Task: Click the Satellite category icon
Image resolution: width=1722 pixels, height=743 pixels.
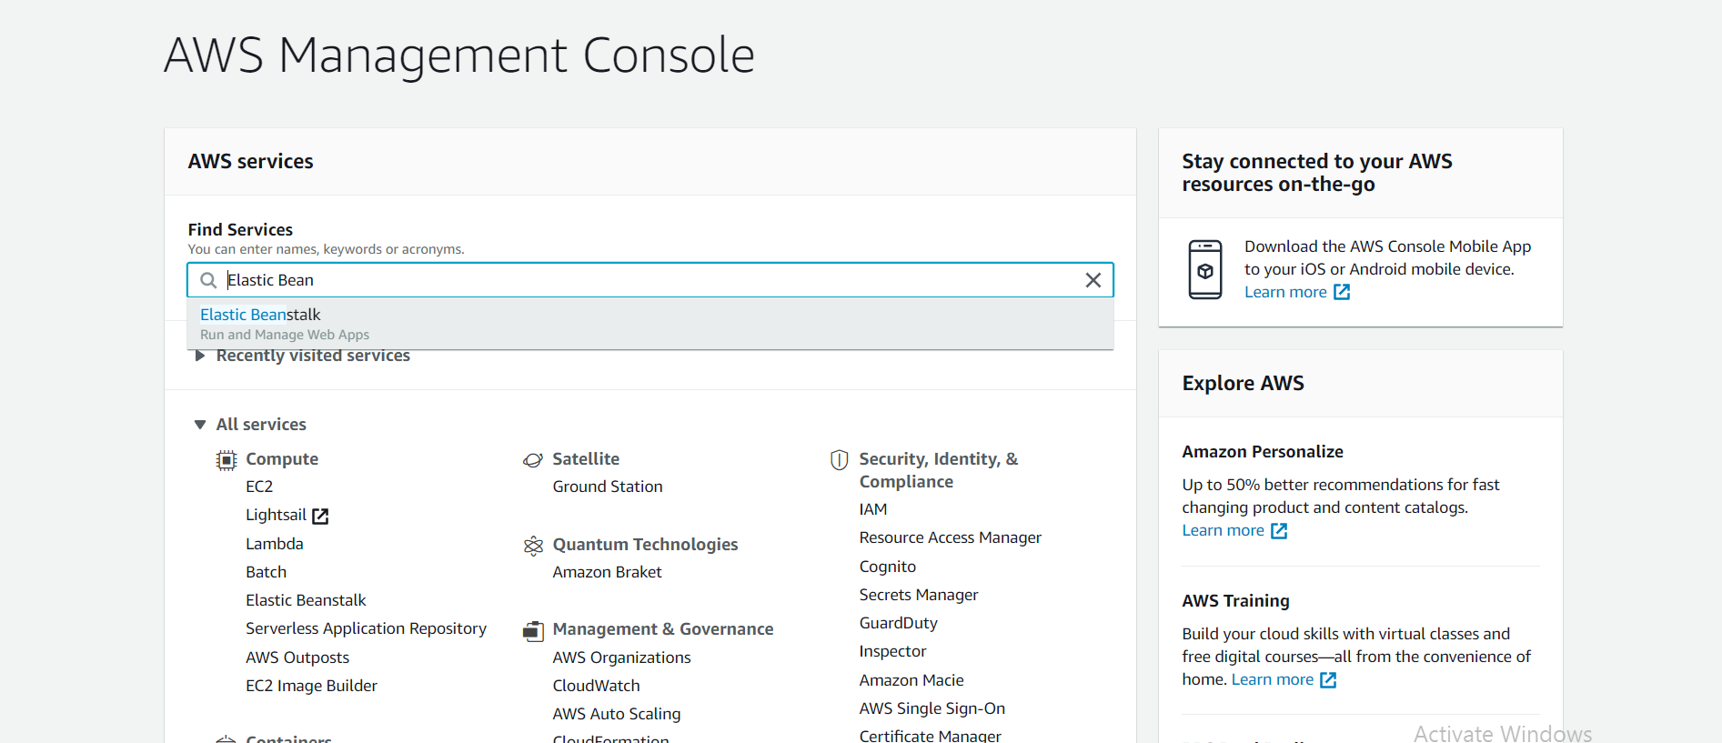Action: click(533, 460)
